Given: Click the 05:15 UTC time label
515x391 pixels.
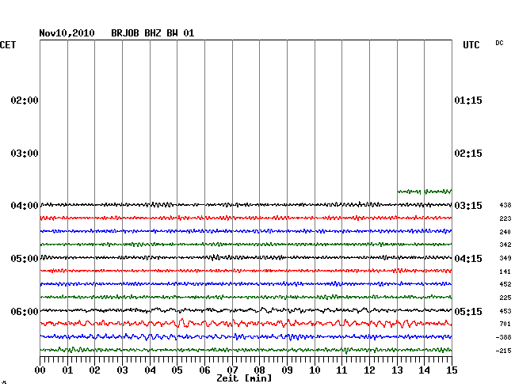Looking at the screenshot, I should coord(468,311).
